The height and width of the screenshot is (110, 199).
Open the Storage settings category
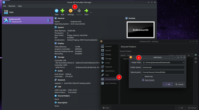(108, 58)
